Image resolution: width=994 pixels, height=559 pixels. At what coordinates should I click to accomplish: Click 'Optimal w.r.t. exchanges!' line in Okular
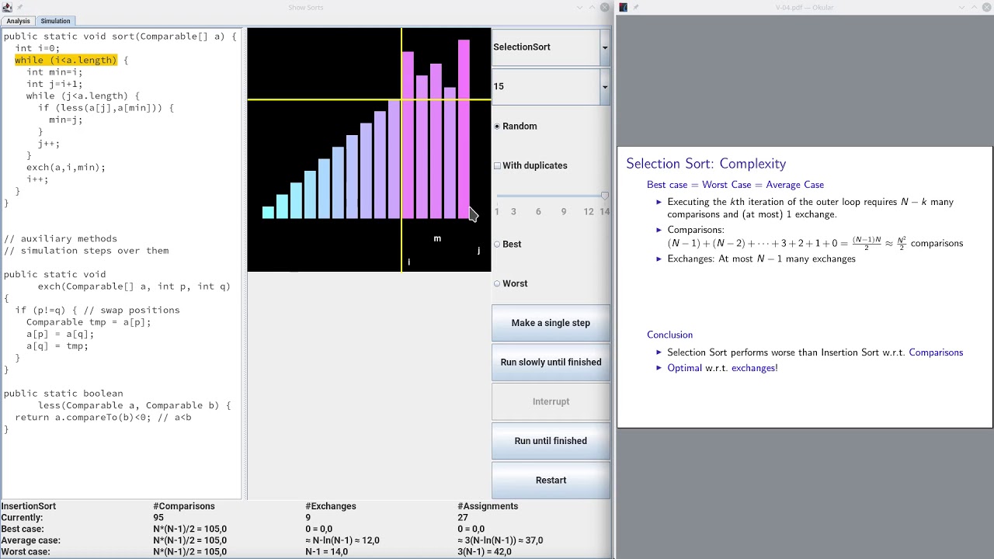coord(722,368)
